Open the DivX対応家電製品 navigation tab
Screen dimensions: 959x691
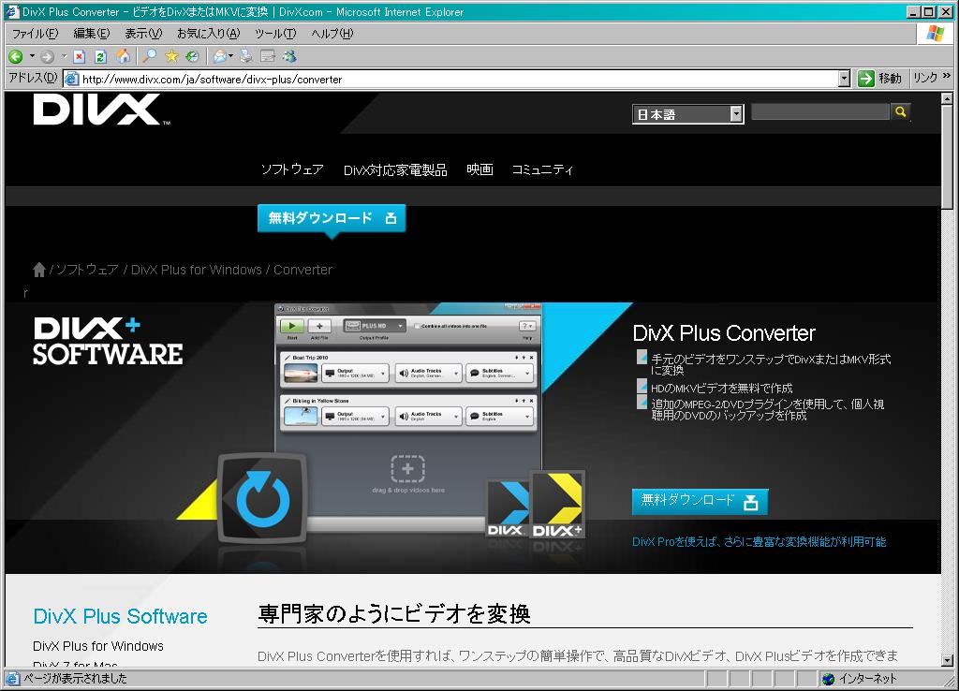[x=395, y=170]
